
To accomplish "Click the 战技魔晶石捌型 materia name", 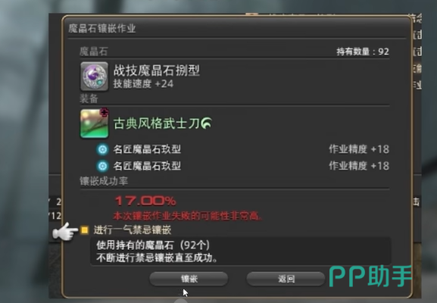I will (x=156, y=70).
